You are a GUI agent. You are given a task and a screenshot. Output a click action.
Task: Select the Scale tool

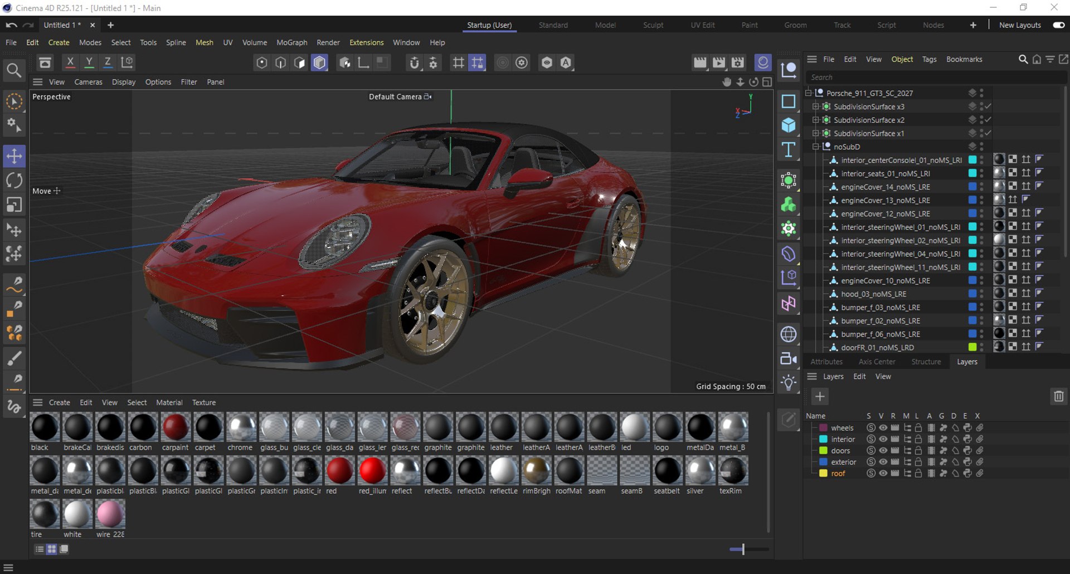pyautogui.click(x=14, y=205)
